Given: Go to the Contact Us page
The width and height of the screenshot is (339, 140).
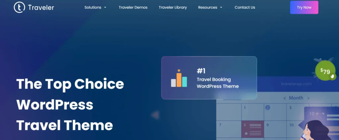Looking at the screenshot, I should pos(245,7).
